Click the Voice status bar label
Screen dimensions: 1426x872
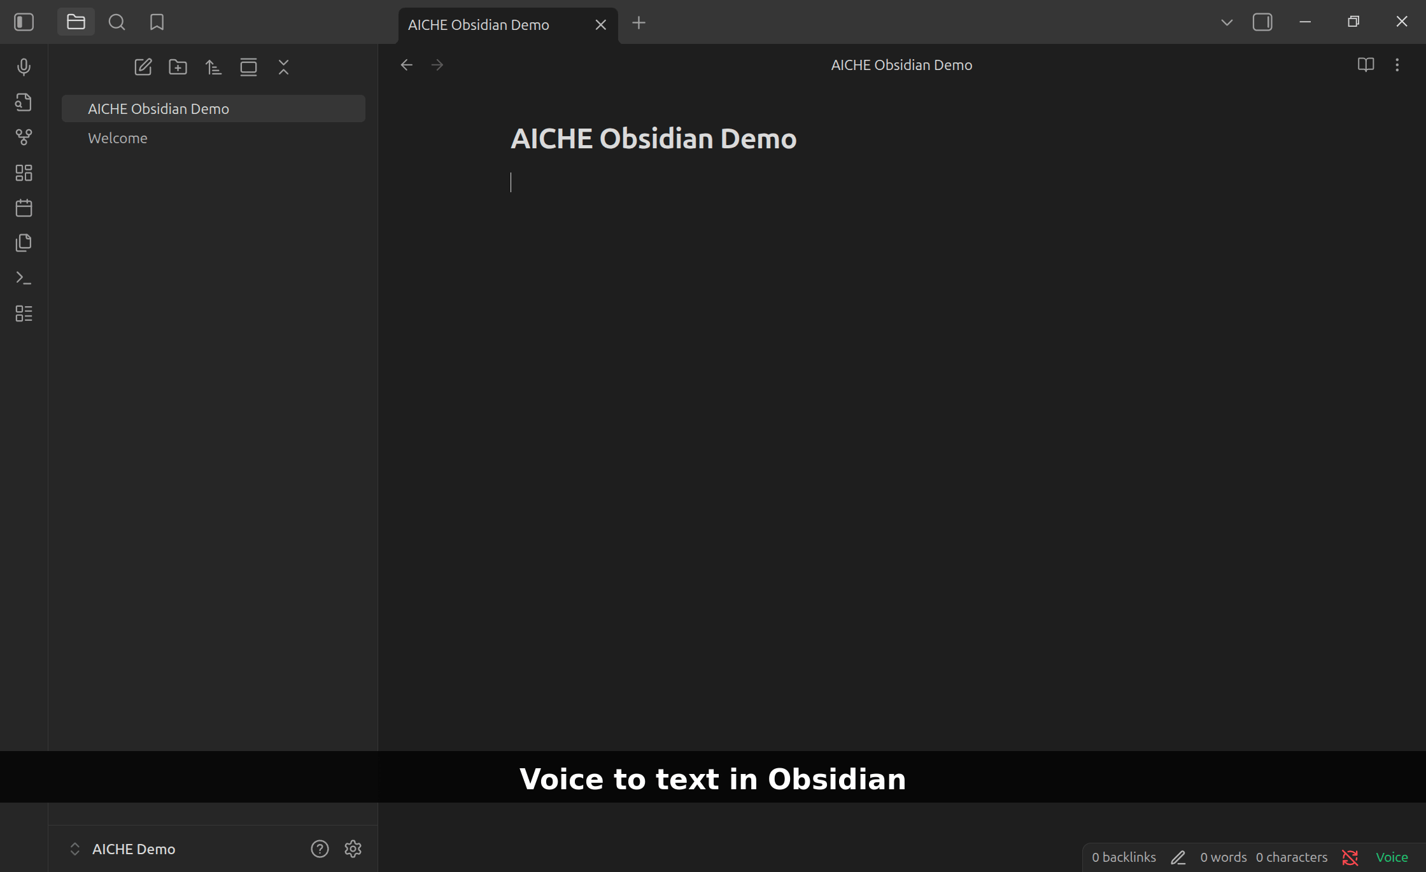pos(1392,857)
